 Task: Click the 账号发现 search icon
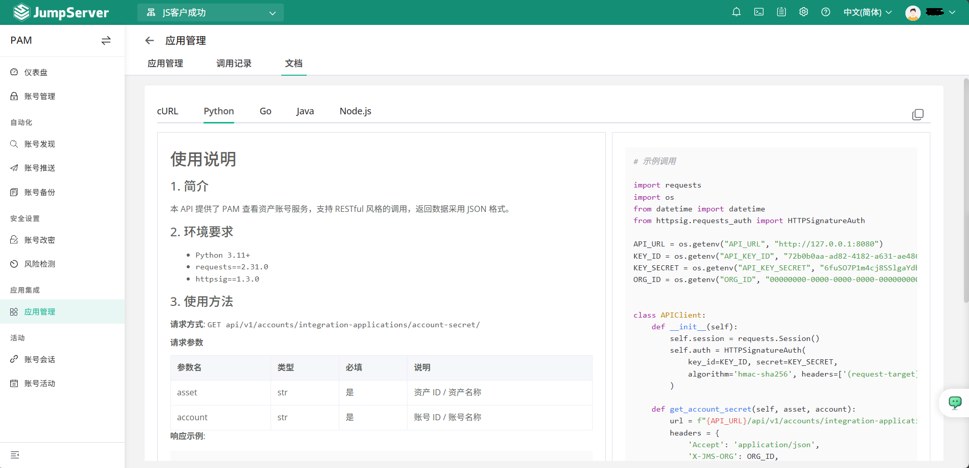point(14,144)
